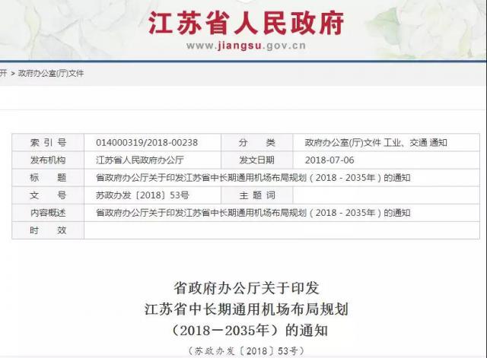Click heading line 江苏省中长期通用机场布局规划
This screenshot has height=358, width=487.
tap(246, 309)
